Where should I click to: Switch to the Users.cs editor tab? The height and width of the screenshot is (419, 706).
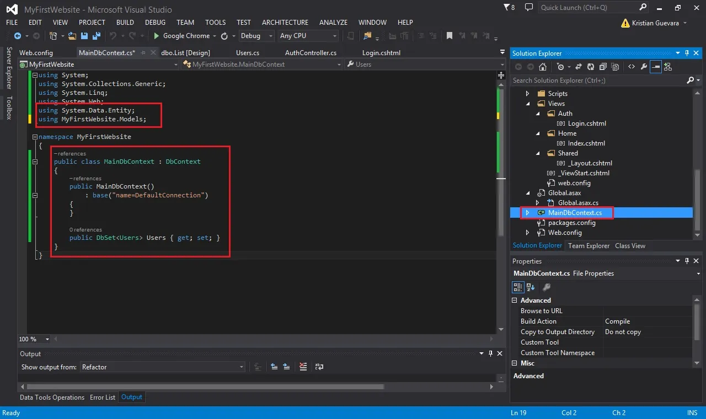click(x=248, y=53)
